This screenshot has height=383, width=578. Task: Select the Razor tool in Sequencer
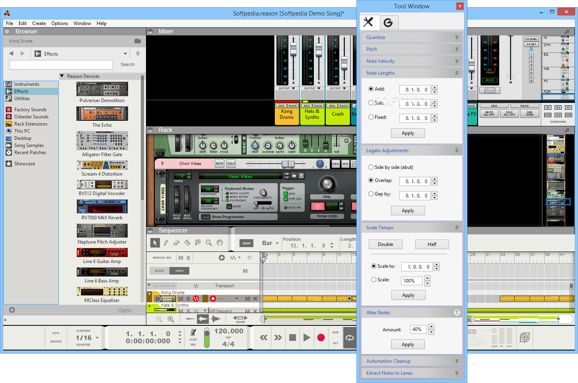[187, 243]
